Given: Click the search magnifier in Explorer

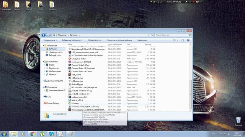Looking at the screenshot, I should 190,35.
